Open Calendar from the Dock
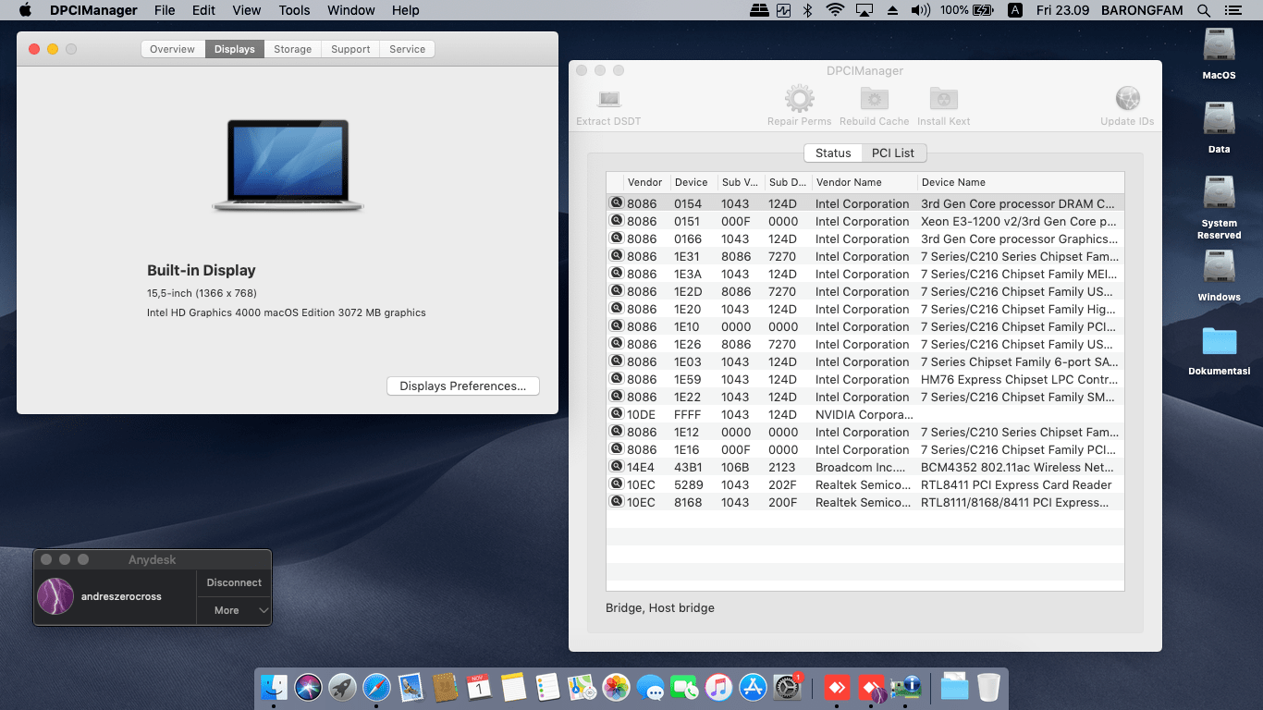 479,687
